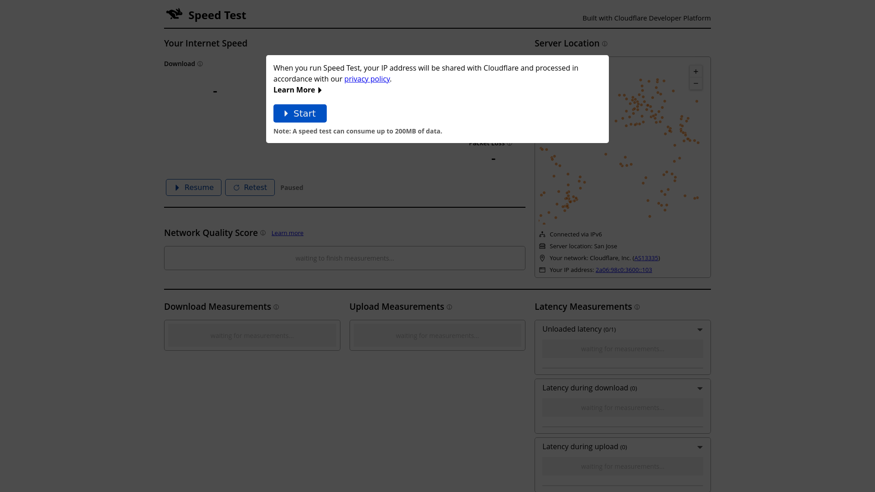Zoom out on the server map
This screenshot has width=875, height=492.
(695, 83)
